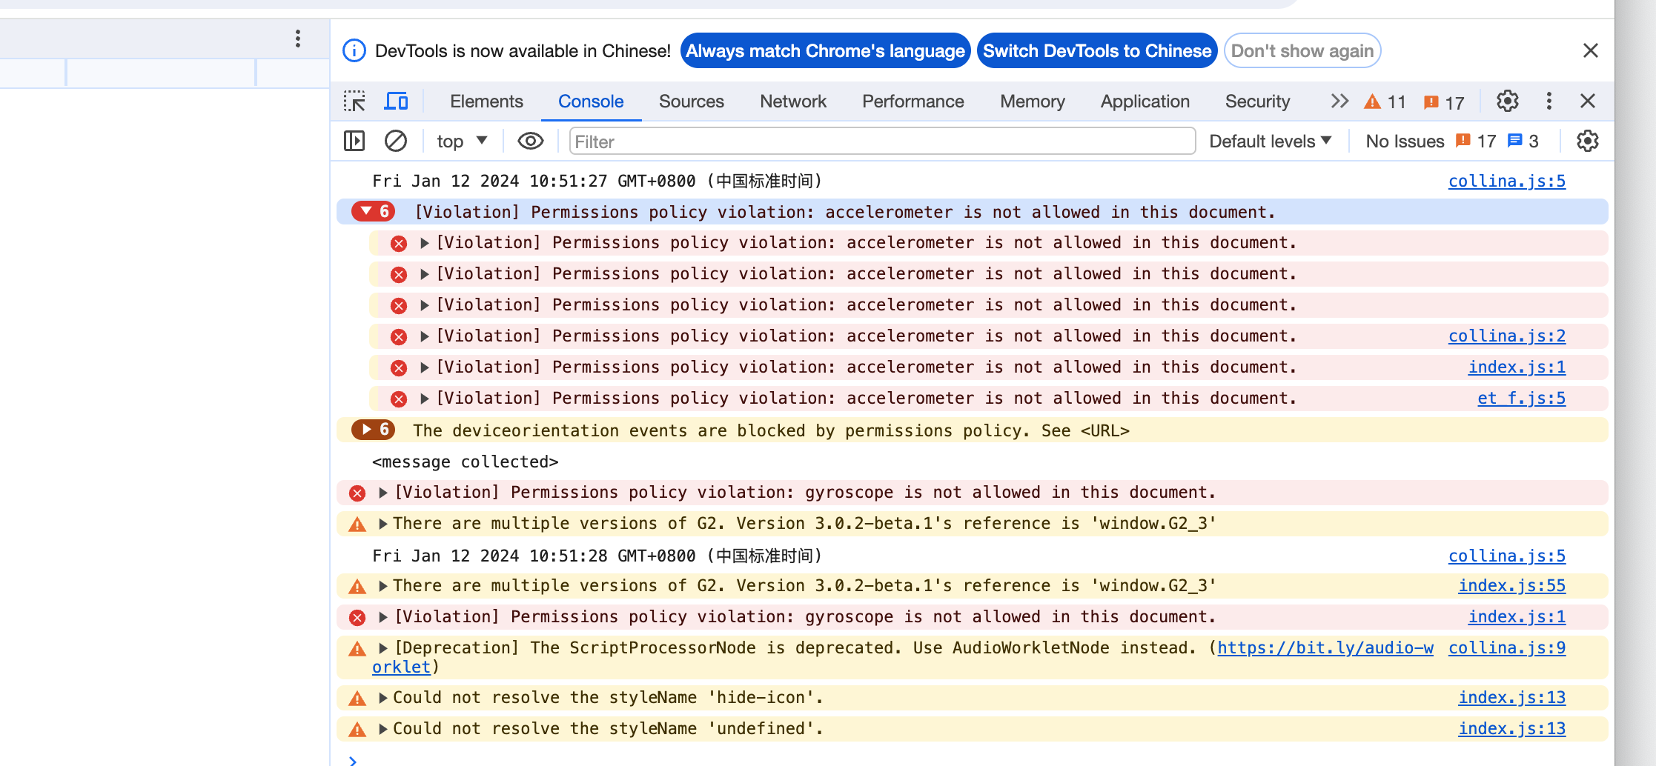Clear the console with the ban icon
This screenshot has height=766, width=1656.
tap(396, 141)
